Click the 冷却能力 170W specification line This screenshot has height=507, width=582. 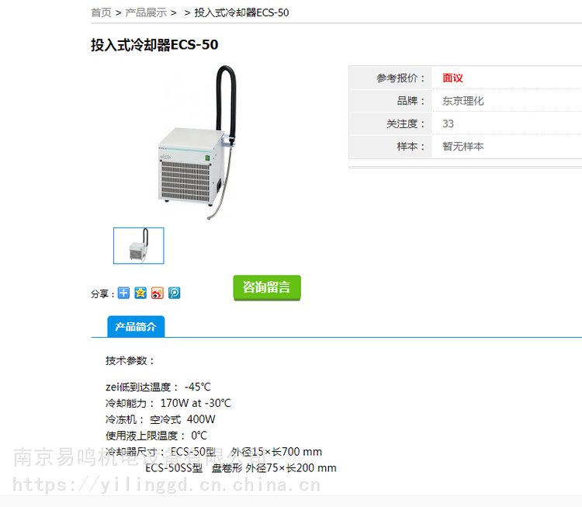coord(168,403)
